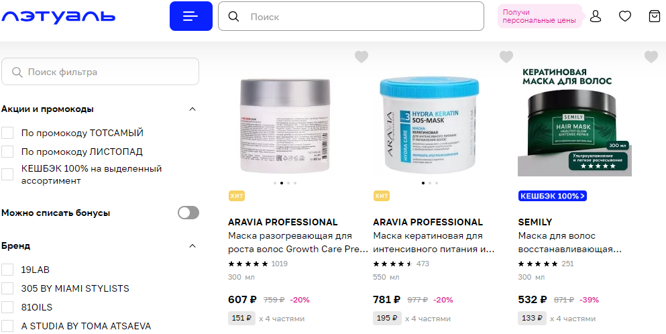666x334 pixels.
Task: Add the Hydra Keratin SOS-Mask to favorites
Action: tap(506, 56)
